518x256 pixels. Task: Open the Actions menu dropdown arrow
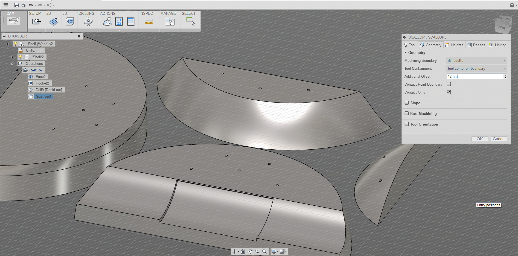[119, 30]
